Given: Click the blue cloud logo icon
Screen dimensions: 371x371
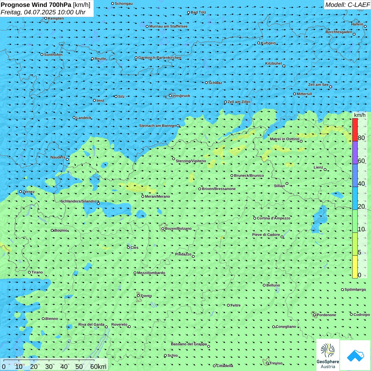Looking at the screenshot, I should [355, 355].
